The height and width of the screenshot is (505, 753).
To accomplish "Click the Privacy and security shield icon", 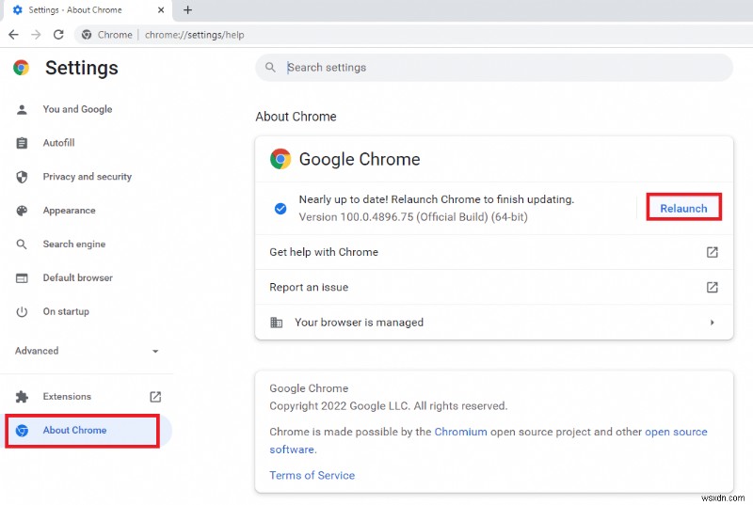I will pyautogui.click(x=23, y=177).
